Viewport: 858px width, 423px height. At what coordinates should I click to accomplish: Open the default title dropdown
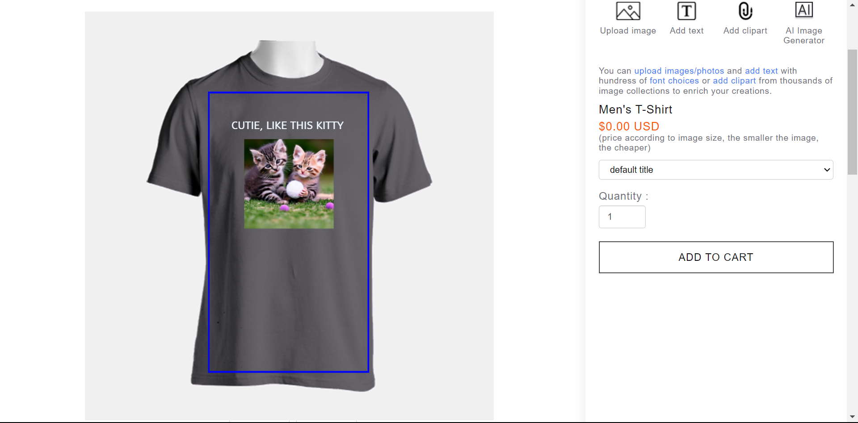(716, 170)
